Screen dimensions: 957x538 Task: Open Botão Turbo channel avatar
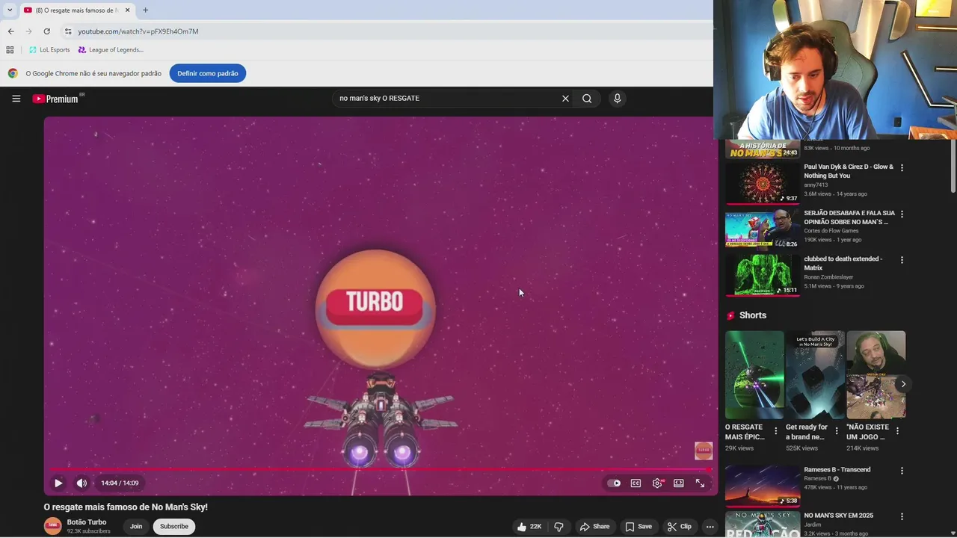pyautogui.click(x=52, y=526)
